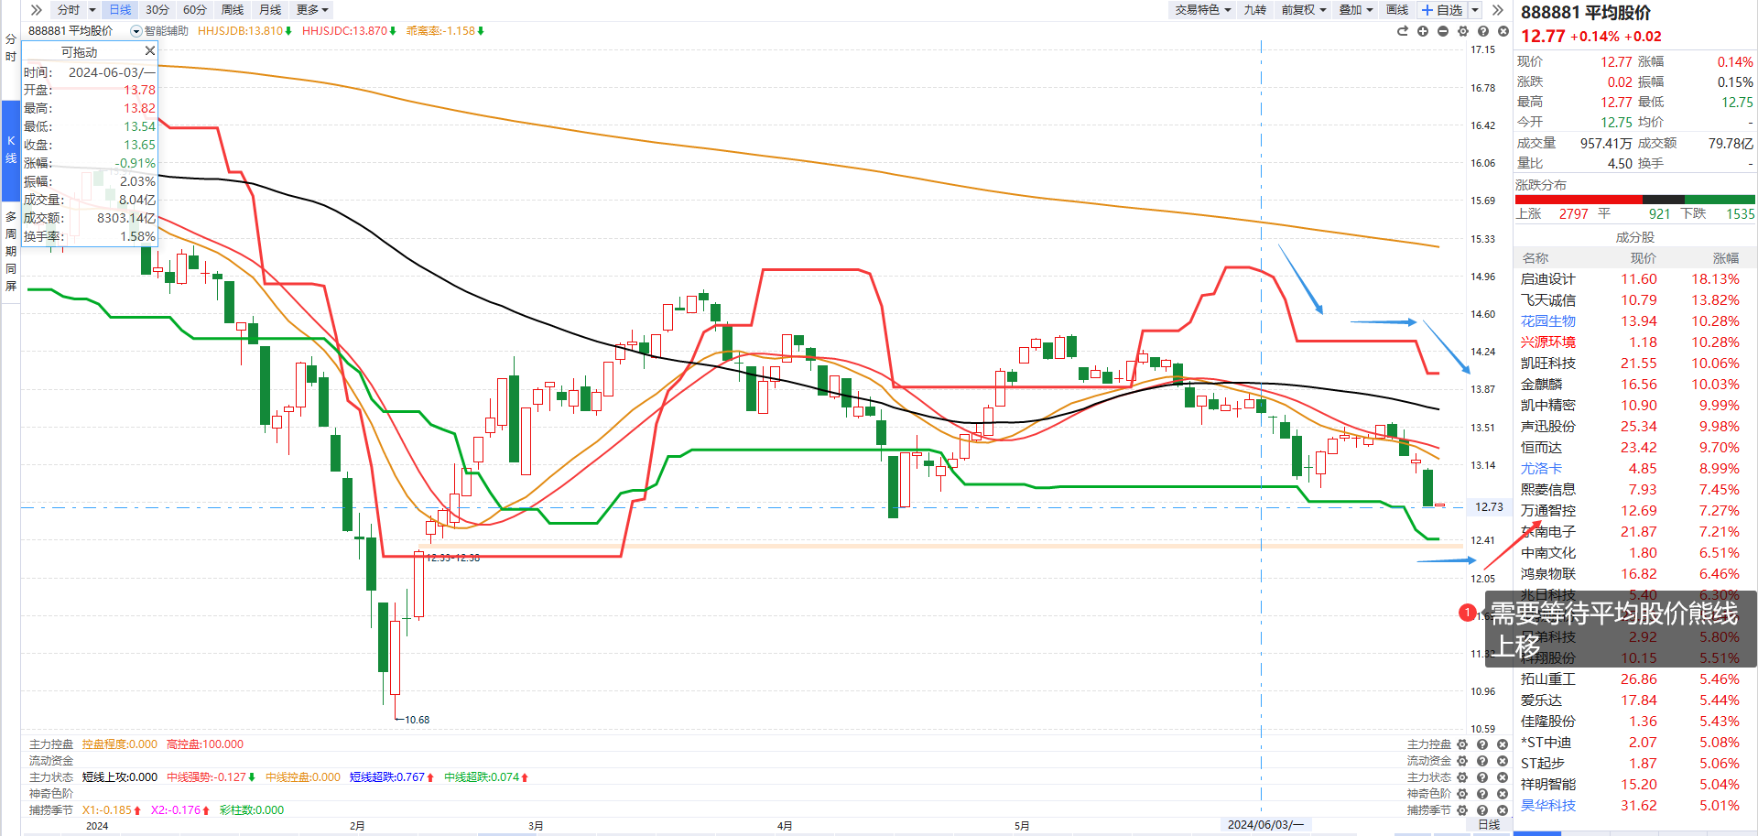Image resolution: width=1758 pixels, height=836 pixels.
Task: Open 主力控盘 help question icon
Action: [1482, 744]
